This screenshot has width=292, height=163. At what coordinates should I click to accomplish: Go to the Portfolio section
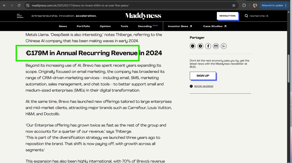point(83,26)
